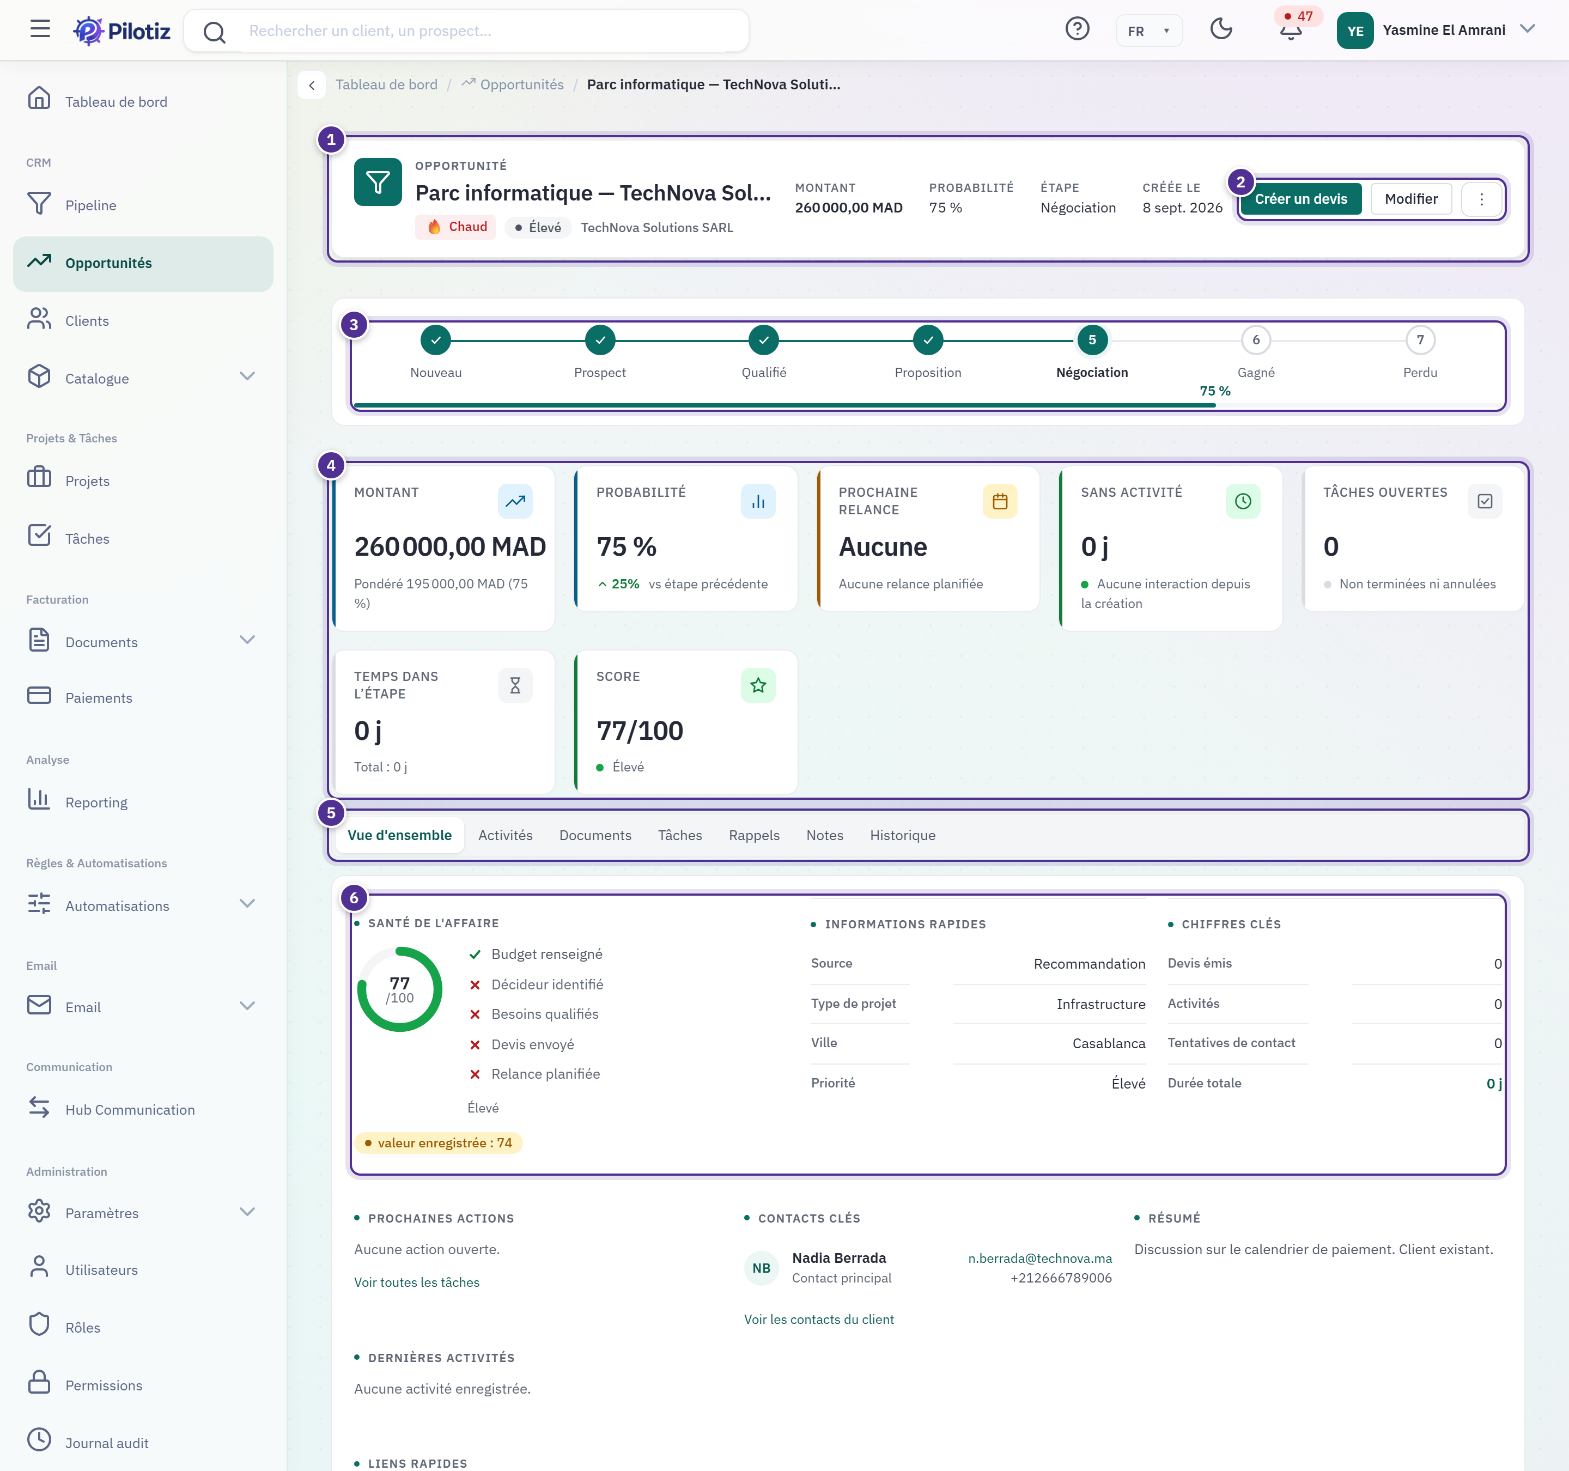
Task: Switch to the Activités tab
Action: [505, 835]
